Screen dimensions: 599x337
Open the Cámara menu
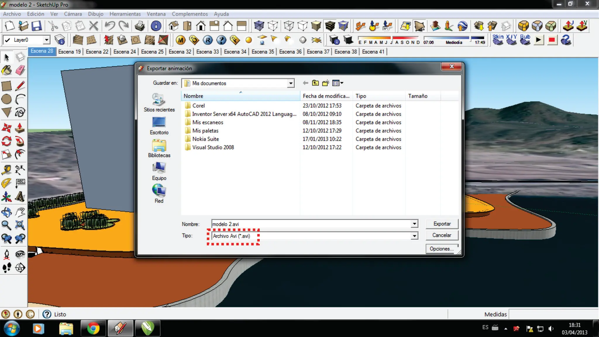tap(73, 14)
